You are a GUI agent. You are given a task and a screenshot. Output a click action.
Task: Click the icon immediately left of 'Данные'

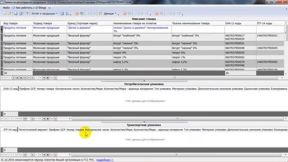[100, 13]
